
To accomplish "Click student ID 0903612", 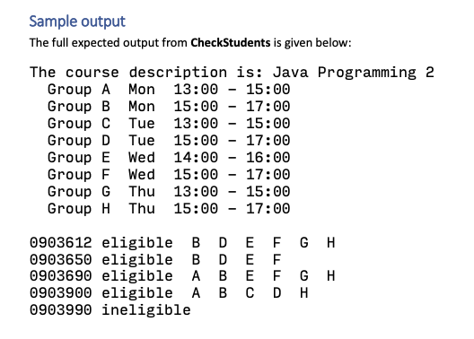I will (60, 243).
